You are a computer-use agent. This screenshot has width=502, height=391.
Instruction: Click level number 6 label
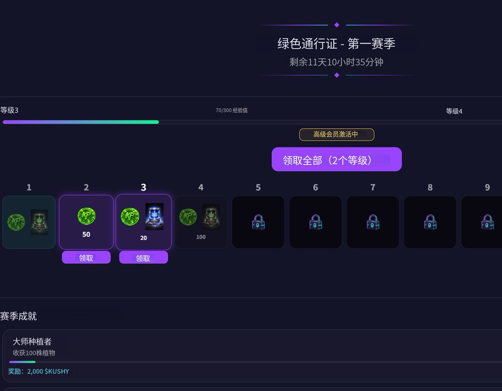(x=315, y=187)
